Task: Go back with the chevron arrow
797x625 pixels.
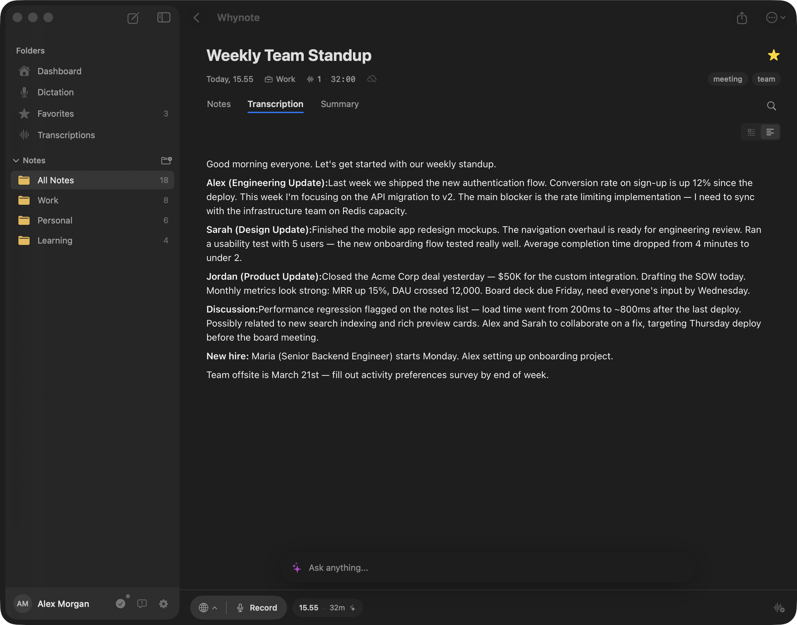Action: (x=197, y=17)
